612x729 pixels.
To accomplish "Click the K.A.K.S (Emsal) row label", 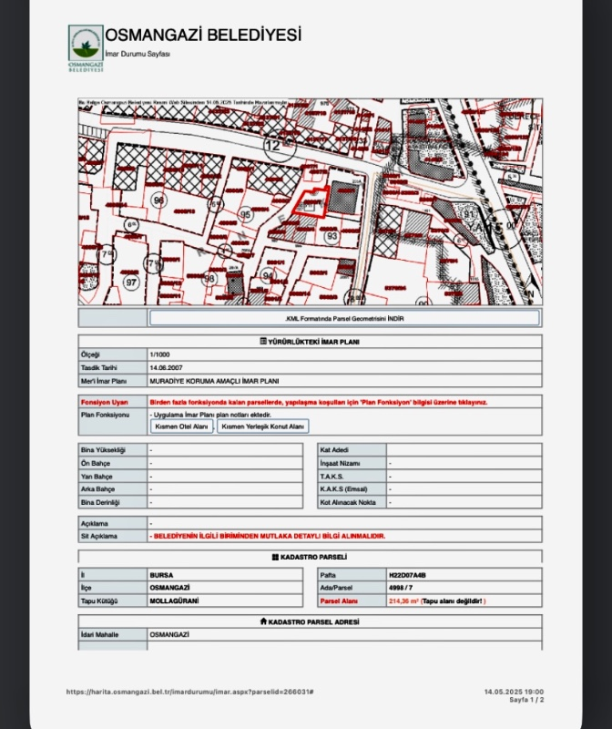I will [343, 489].
